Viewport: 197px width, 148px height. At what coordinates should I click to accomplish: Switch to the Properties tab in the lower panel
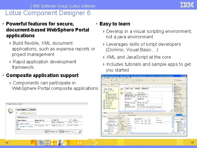coord(123,115)
